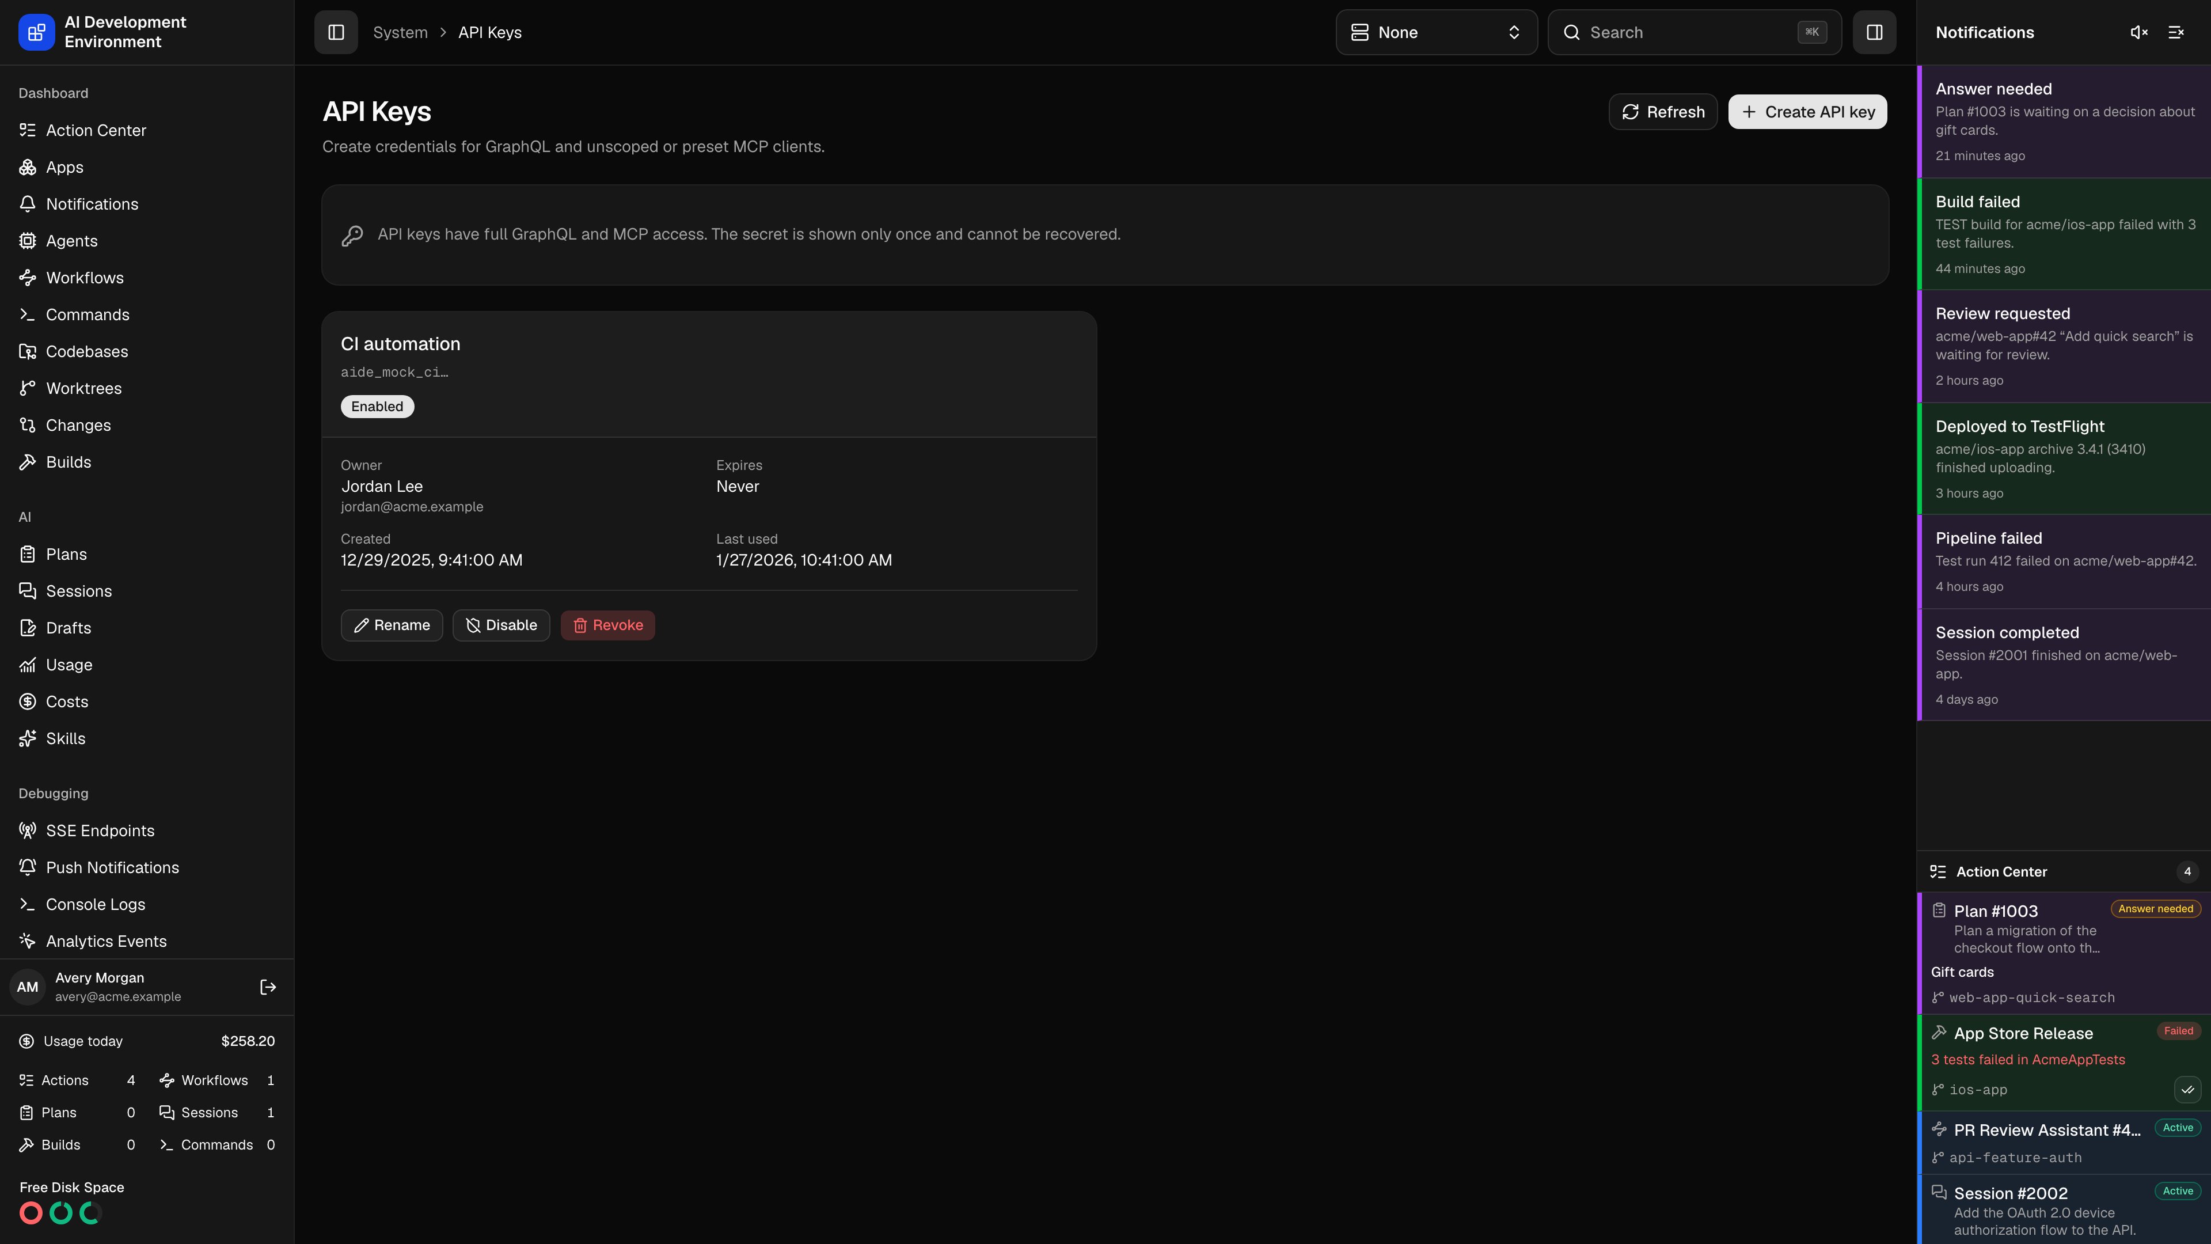Click the Usage chart icon
The height and width of the screenshot is (1244, 2211).
coord(28,665)
